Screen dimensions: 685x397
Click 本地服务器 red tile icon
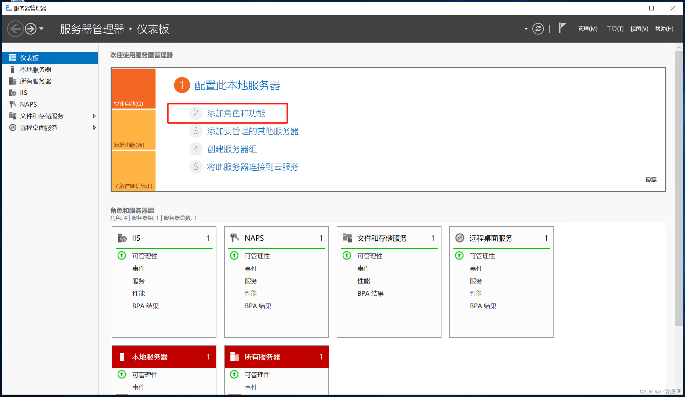coord(122,357)
